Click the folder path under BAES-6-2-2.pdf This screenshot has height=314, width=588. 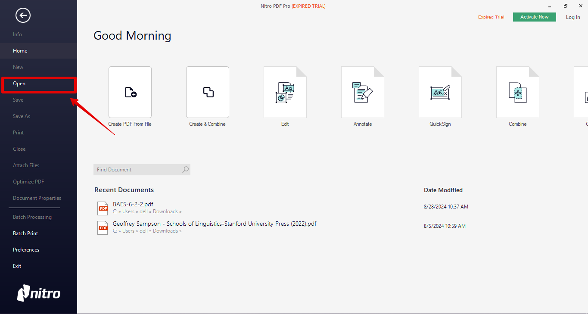click(x=147, y=211)
